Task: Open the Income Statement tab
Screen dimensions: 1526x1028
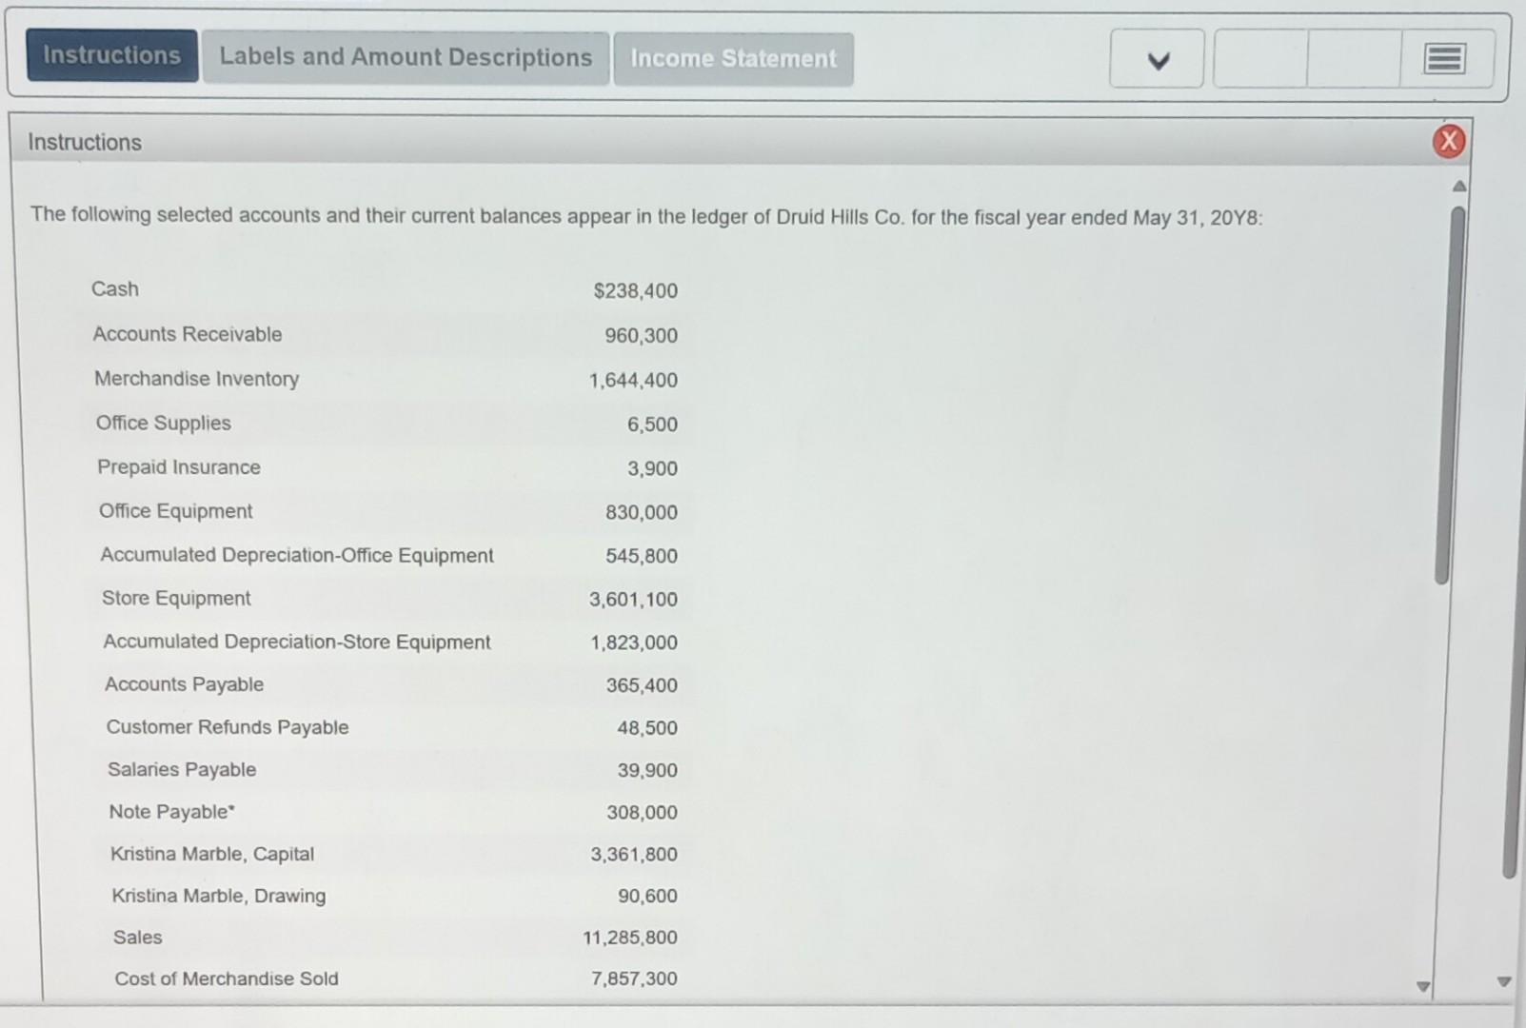Action: [x=733, y=58]
